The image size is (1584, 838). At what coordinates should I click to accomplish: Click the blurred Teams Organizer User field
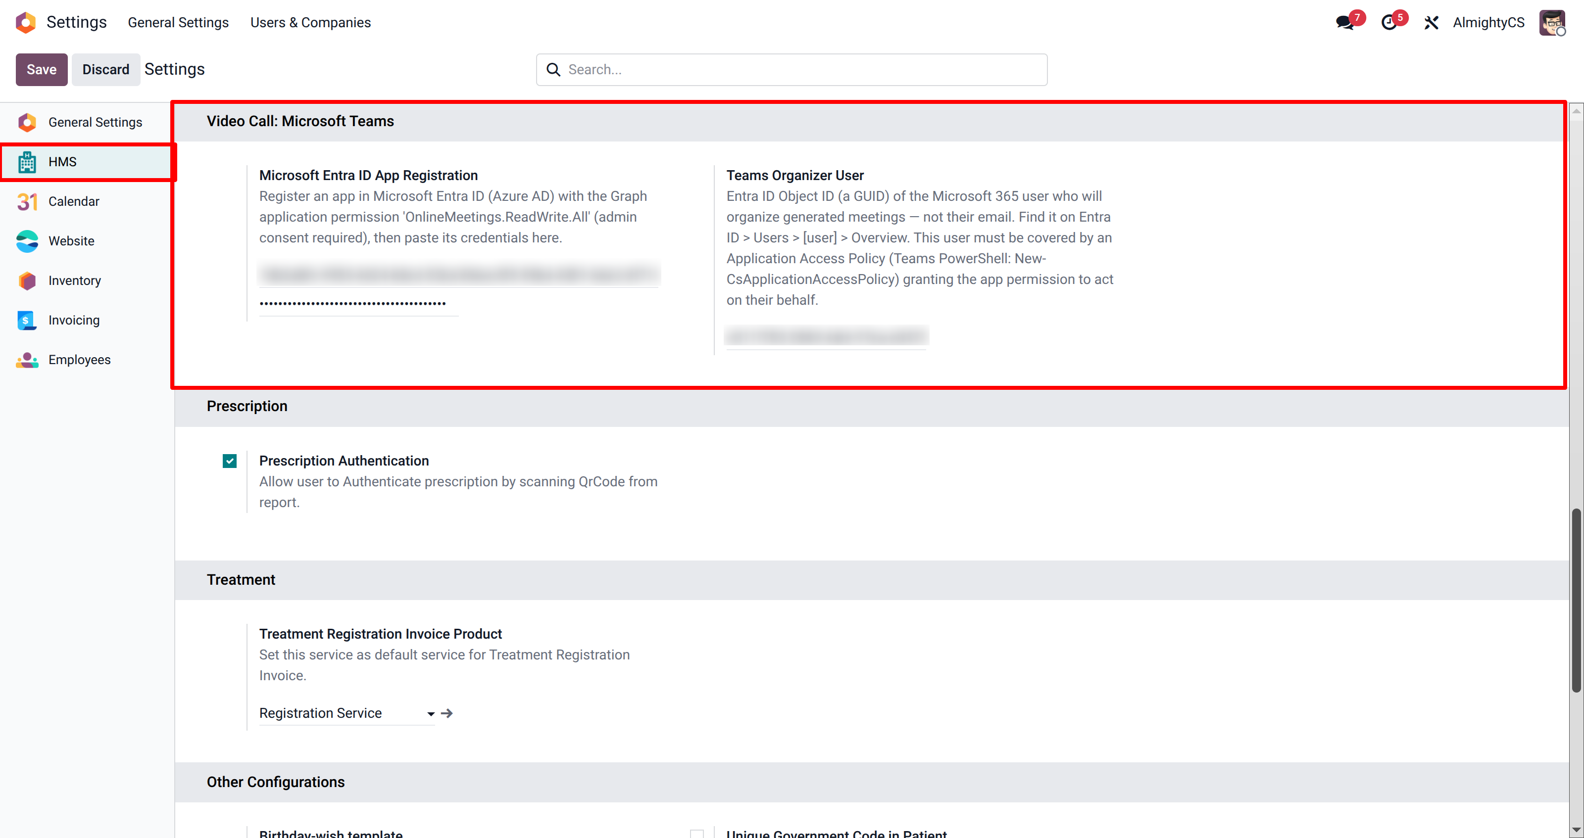point(827,337)
